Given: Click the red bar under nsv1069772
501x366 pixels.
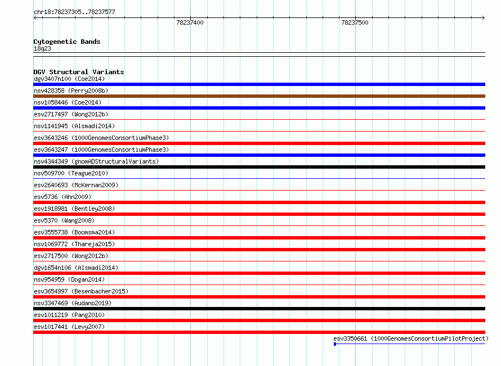Looking at the screenshot, I should [259, 250].
